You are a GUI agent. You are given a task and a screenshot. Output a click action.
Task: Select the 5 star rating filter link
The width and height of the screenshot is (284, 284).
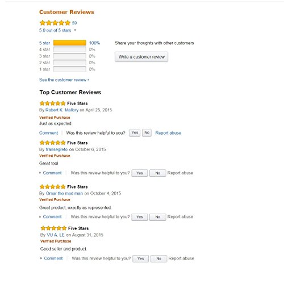[x=45, y=43]
